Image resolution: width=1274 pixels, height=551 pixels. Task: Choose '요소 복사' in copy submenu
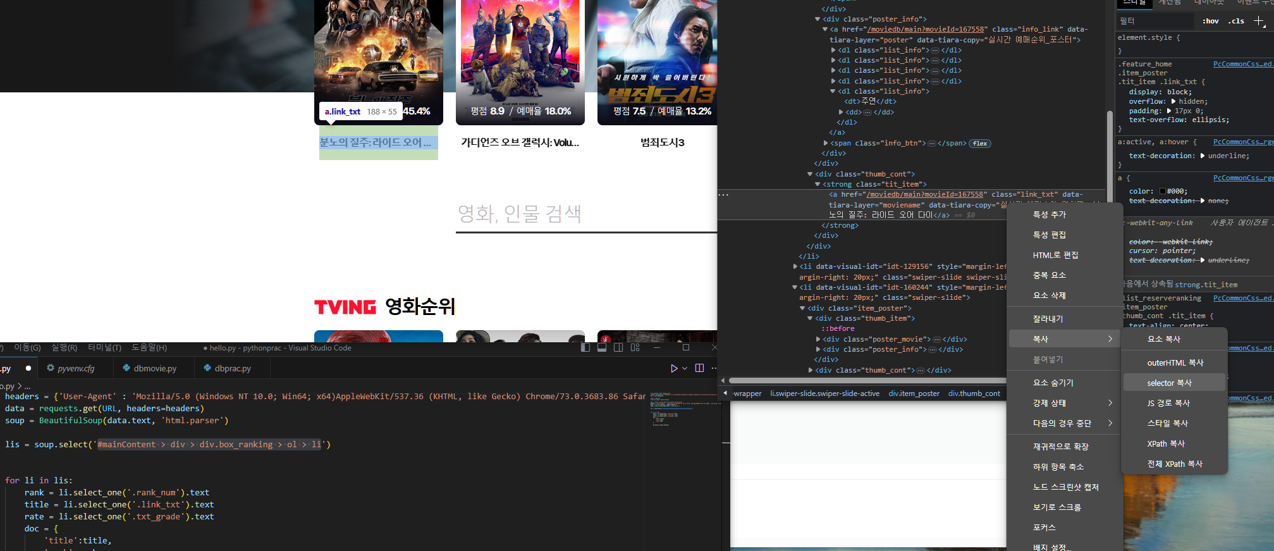[x=1174, y=339]
